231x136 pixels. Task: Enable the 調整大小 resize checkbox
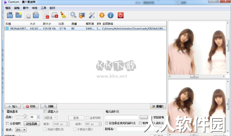click(45, 111)
